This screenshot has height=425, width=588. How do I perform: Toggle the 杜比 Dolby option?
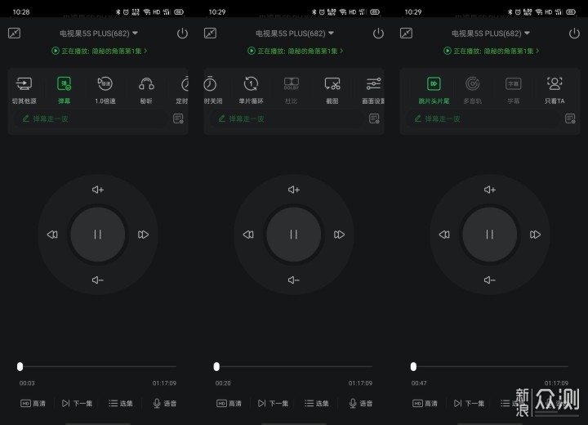point(292,83)
